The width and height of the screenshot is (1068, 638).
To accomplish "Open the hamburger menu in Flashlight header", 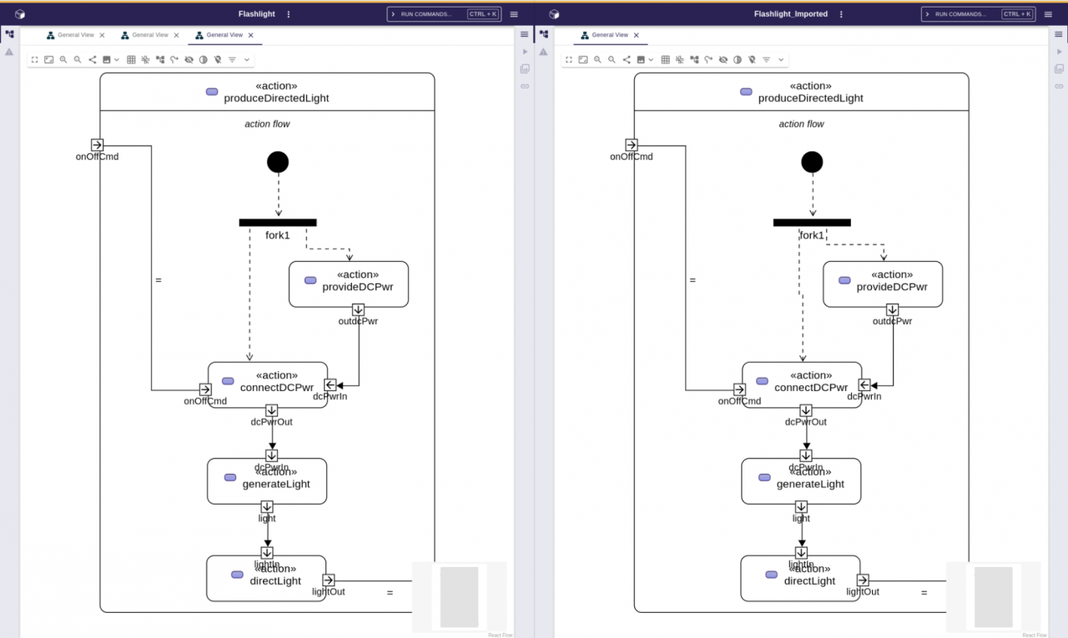I will (514, 14).
